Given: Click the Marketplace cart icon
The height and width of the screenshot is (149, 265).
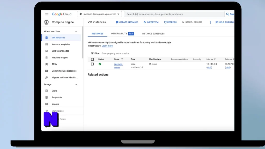Looking at the screenshot, I should (47, 111).
